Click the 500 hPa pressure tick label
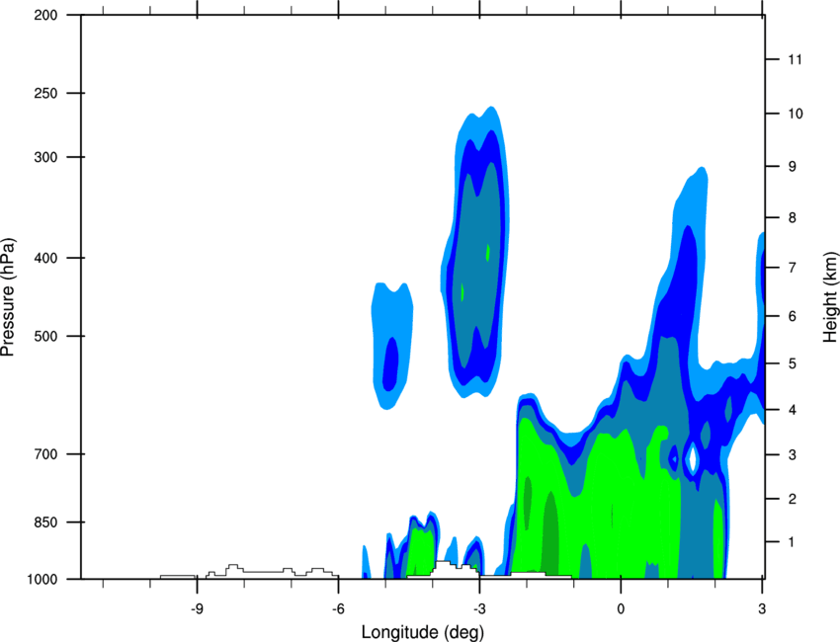 tap(45, 336)
